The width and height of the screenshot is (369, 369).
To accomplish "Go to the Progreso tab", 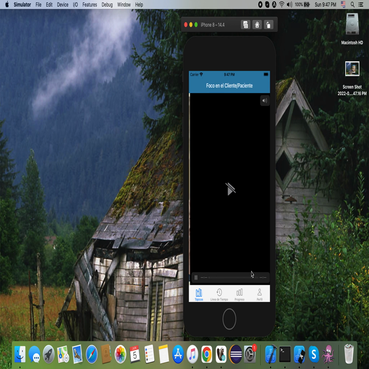I will (239, 294).
